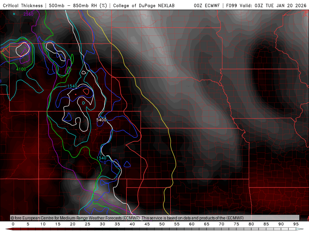The height and width of the screenshot is (231, 309).
Task: Click the white "5400" contour label
Action: pyautogui.click(x=101, y=120)
